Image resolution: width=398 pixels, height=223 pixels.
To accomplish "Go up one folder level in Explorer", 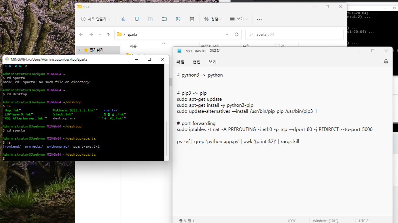I will click(108, 35).
